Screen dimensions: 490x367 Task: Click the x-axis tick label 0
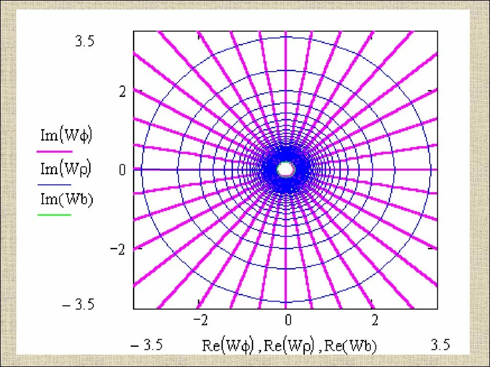click(x=288, y=320)
